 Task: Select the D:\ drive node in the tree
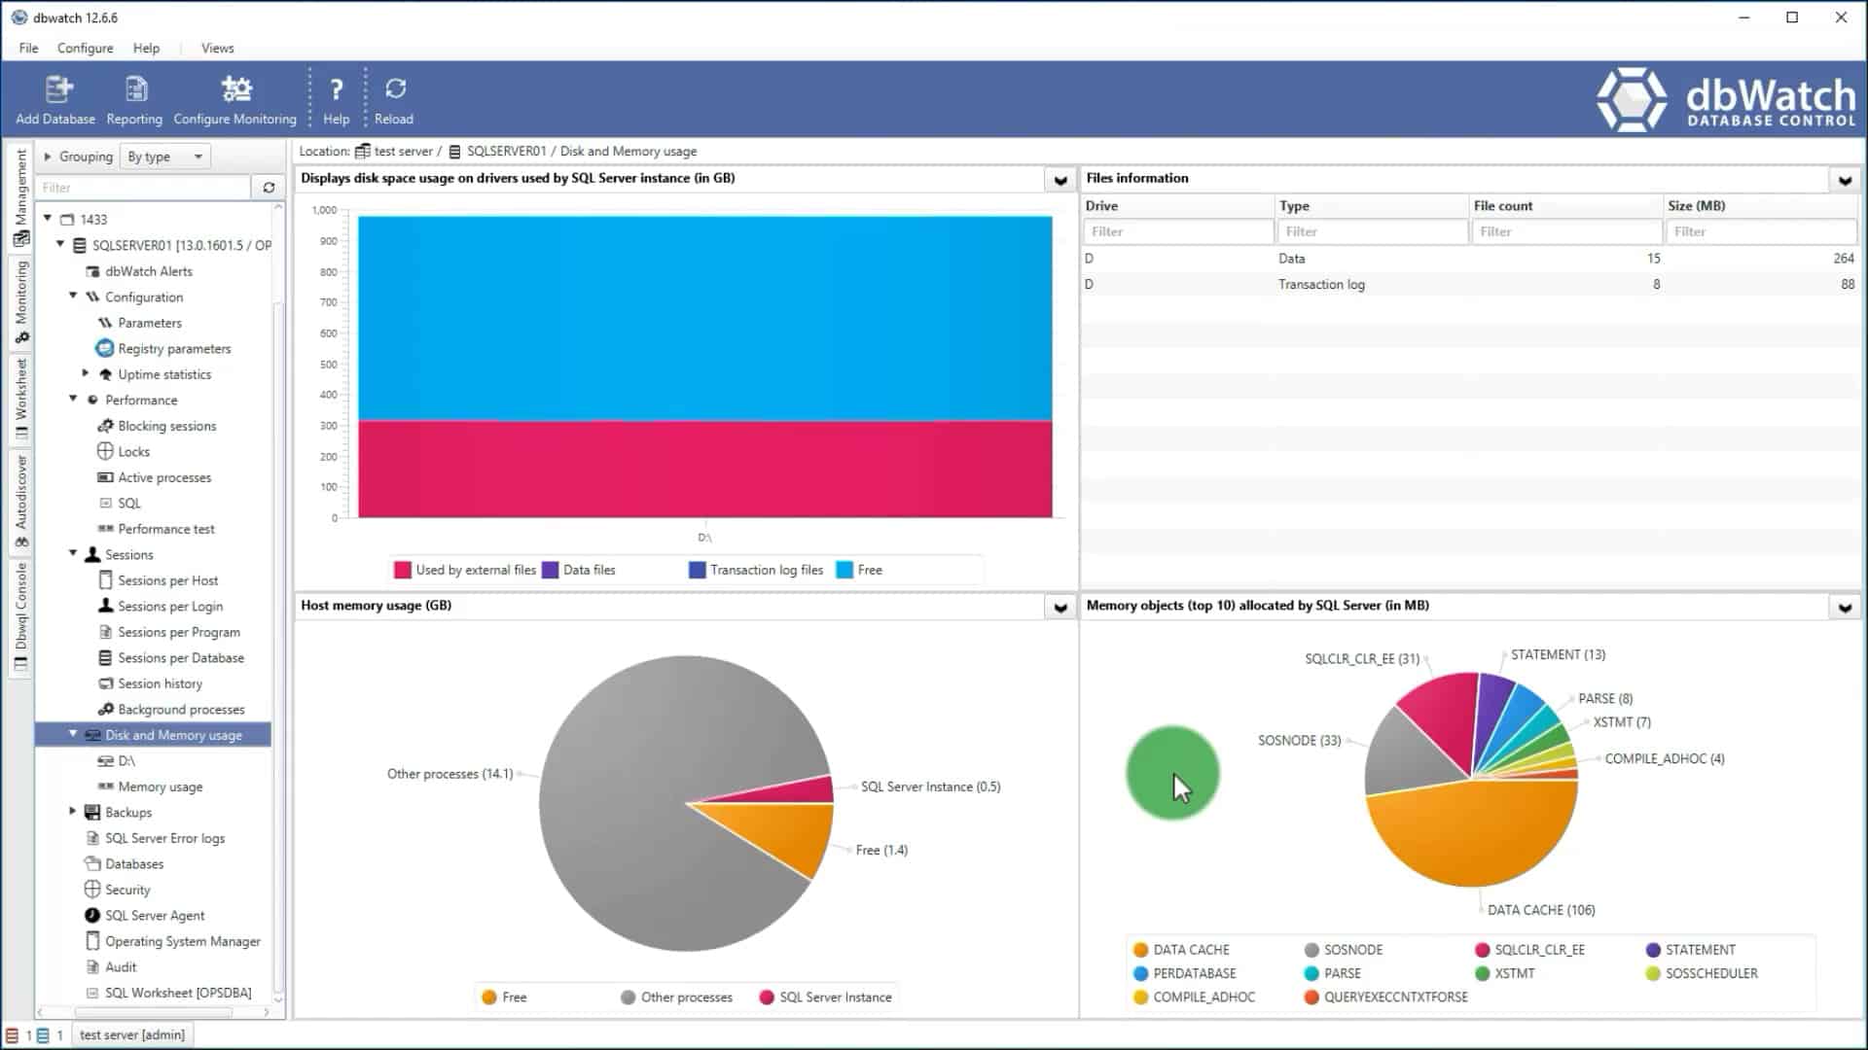[126, 761]
